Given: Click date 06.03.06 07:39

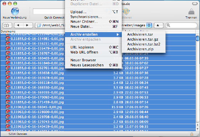Looking at the screenshot, I should tap(136, 59).
